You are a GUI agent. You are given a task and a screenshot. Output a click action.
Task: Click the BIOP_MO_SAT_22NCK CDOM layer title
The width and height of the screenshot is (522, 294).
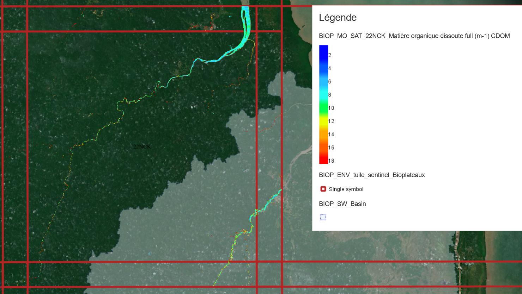414,36
